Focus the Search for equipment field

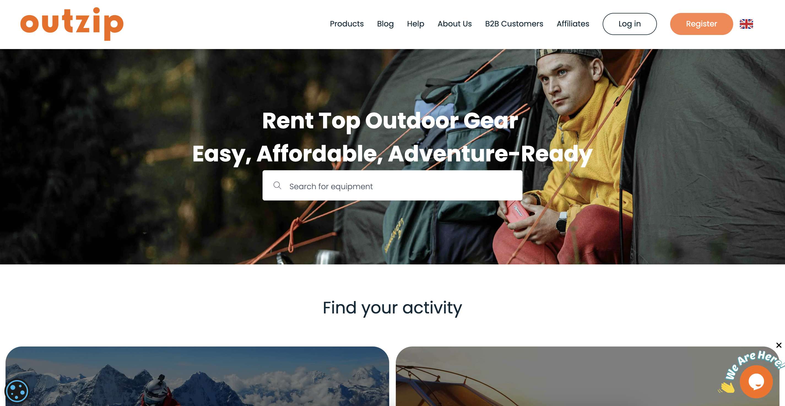coord(392,185)
